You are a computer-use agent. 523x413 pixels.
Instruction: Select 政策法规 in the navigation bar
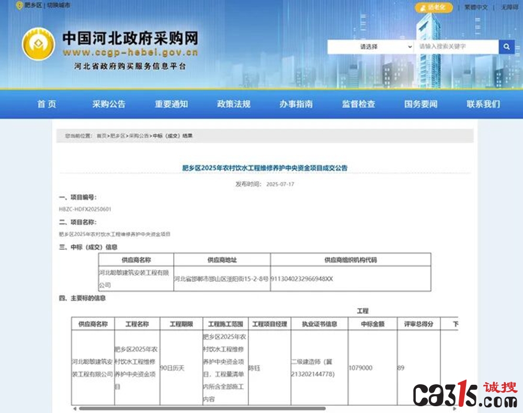pyautogui.click(x=233, y=104)
